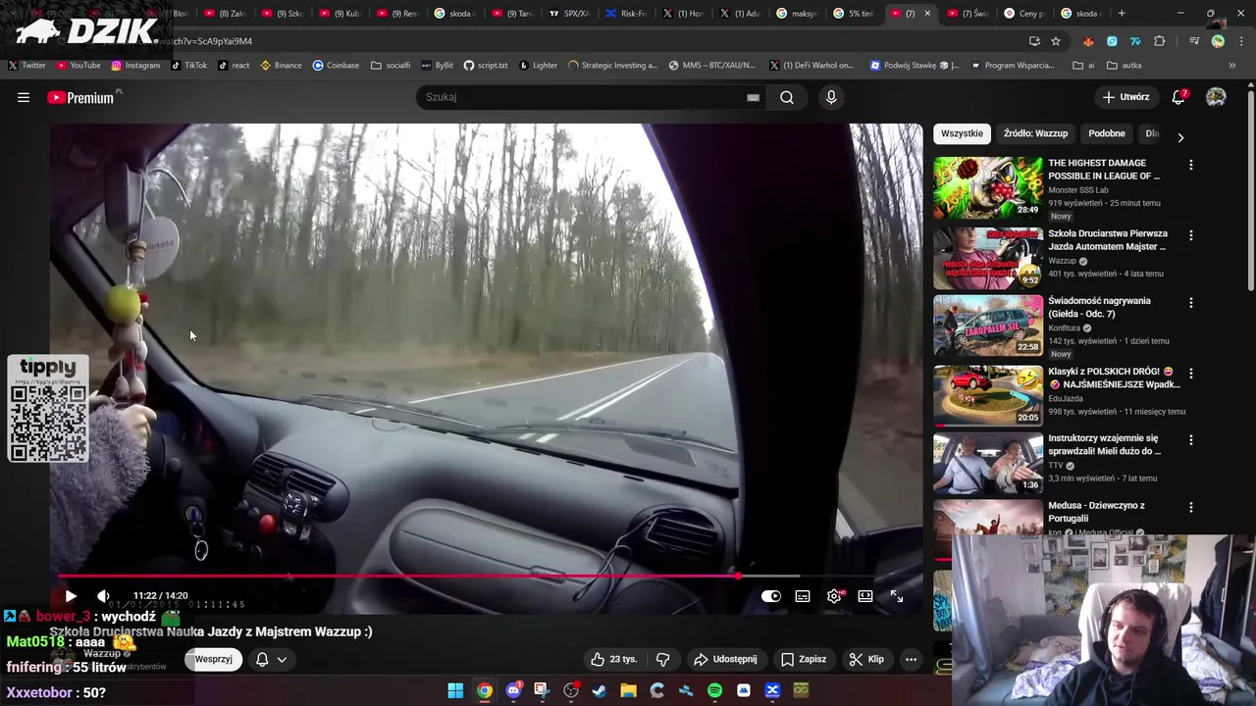Viewport: 1256px width, 706px height.
Task: Open the YouTube hamburger guide menu
Action: (x=24, y=97)
